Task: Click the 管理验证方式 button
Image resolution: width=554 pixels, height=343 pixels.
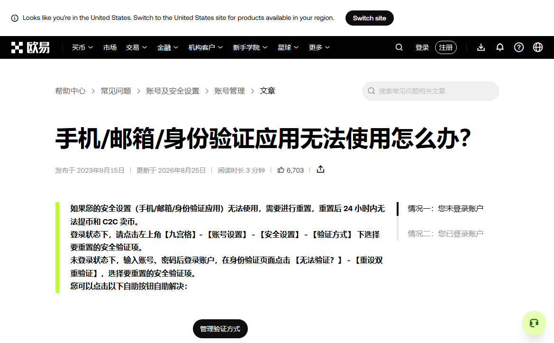Action: (x=220, y=329)
